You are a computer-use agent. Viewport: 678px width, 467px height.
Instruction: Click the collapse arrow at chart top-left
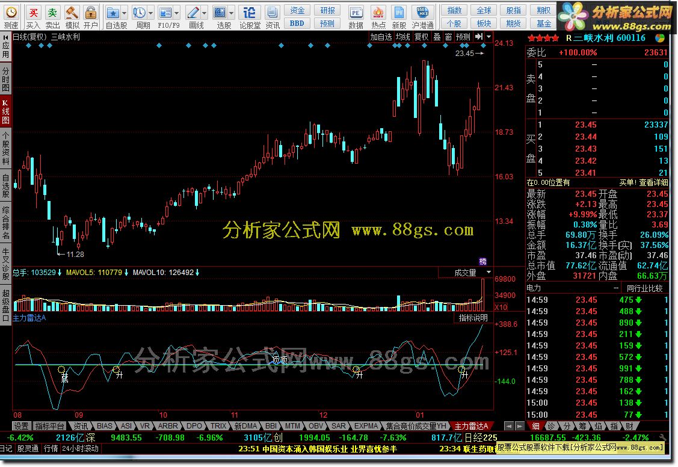point(6,37)
